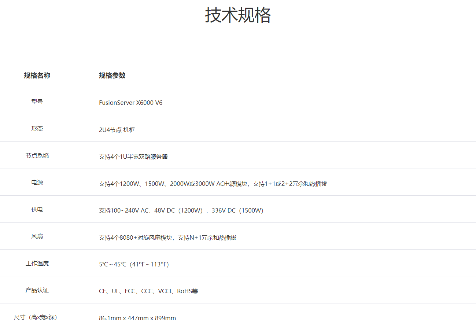
Task: Select the 工作温度 row label
Action: click(37, 263)
